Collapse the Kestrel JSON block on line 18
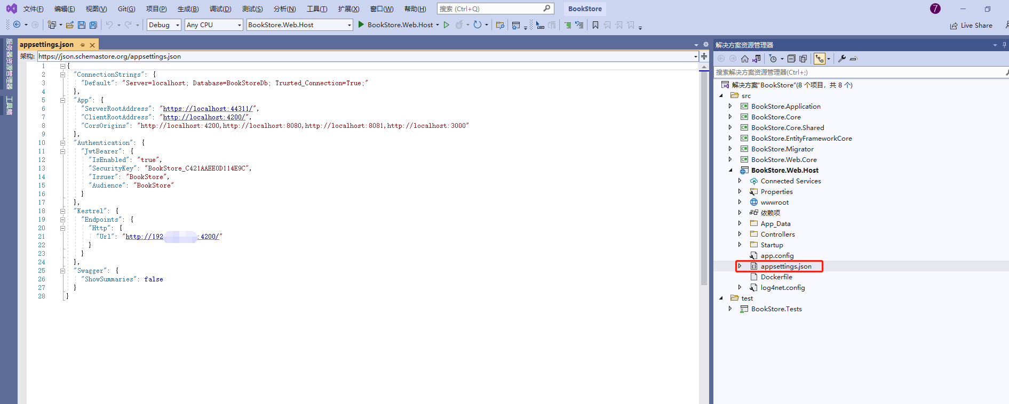 click(62, 211)
